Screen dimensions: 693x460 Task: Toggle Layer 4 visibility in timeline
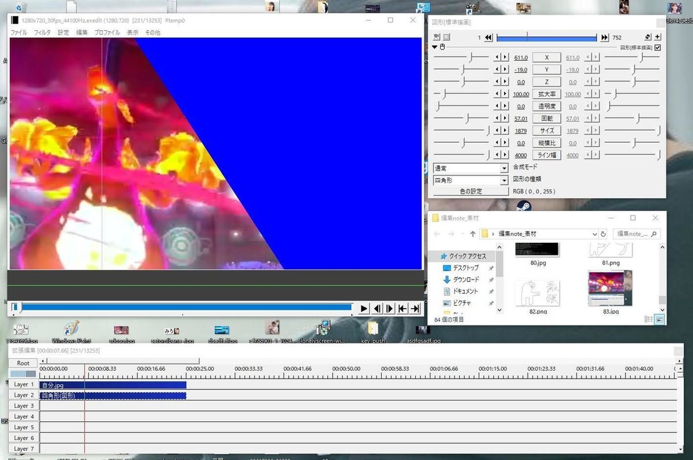[x=24, y=417]
